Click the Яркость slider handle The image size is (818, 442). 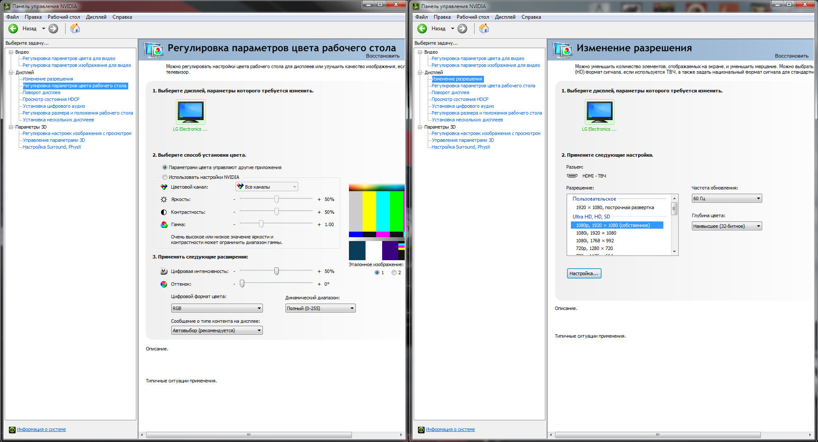click(x=277, y=199)
